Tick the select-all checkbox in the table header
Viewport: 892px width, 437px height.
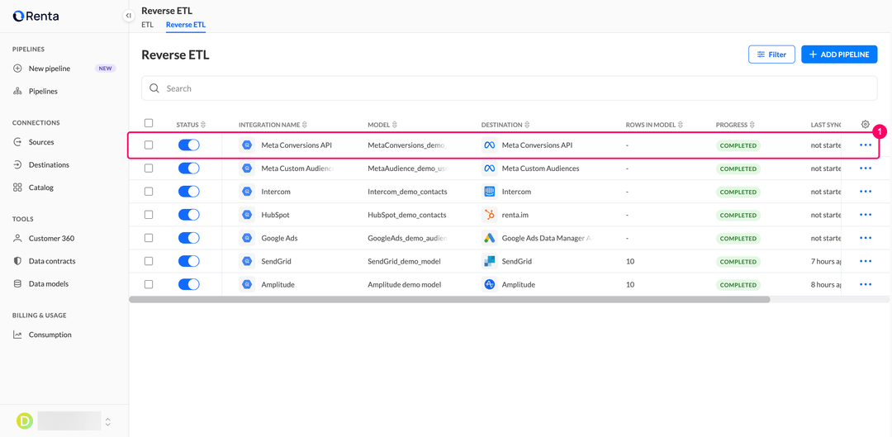tap(149, 123)
